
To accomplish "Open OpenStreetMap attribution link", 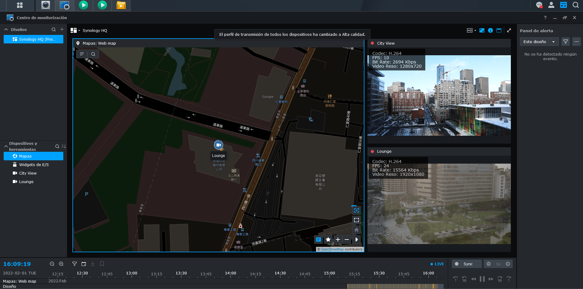I will [x=332, y=249].
